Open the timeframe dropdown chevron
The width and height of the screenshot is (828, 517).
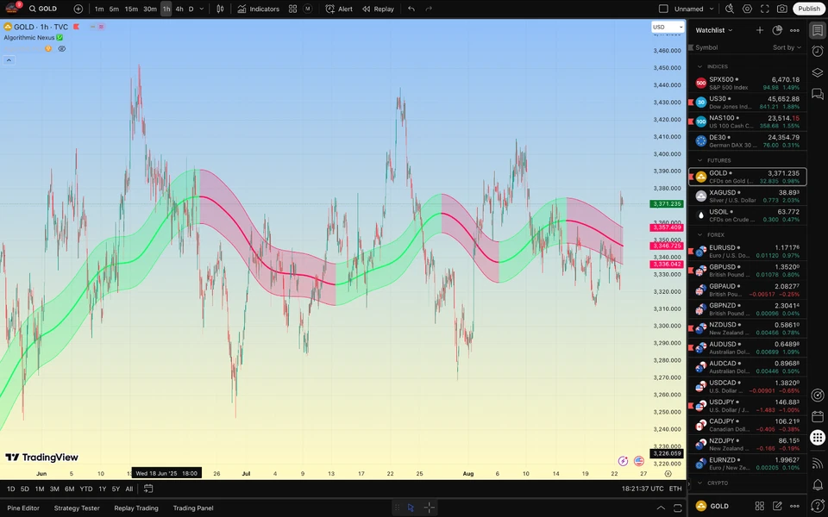coord(201,9)
